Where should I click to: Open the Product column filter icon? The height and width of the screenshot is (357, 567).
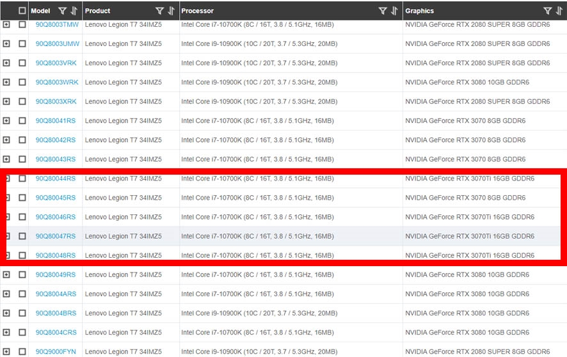[159, 11]
